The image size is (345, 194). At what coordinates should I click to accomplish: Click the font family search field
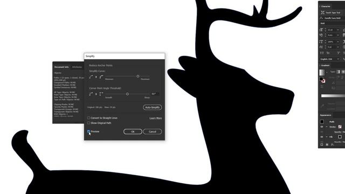pos(332,18)
